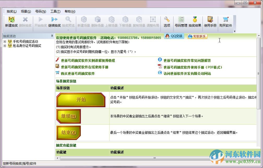Expand the 手机号码抽奖活动 tree node
The image size is (263, 168).
[x=5, y=41]
